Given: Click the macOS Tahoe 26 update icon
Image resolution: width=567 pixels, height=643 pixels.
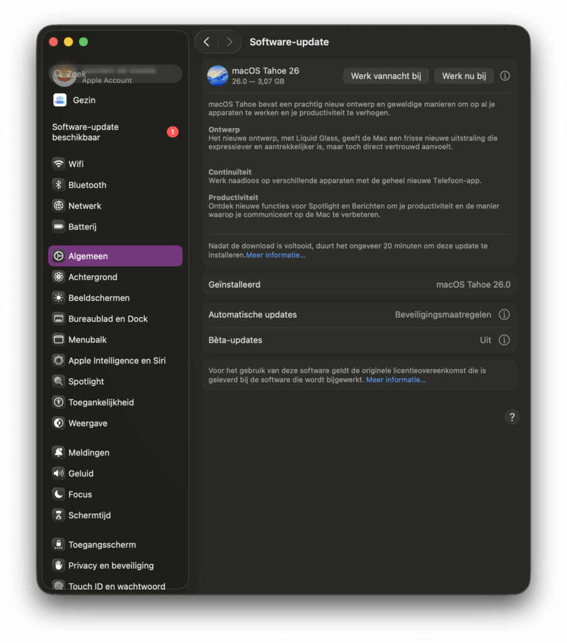Looking at the screenshot, I should coord(218,76).
